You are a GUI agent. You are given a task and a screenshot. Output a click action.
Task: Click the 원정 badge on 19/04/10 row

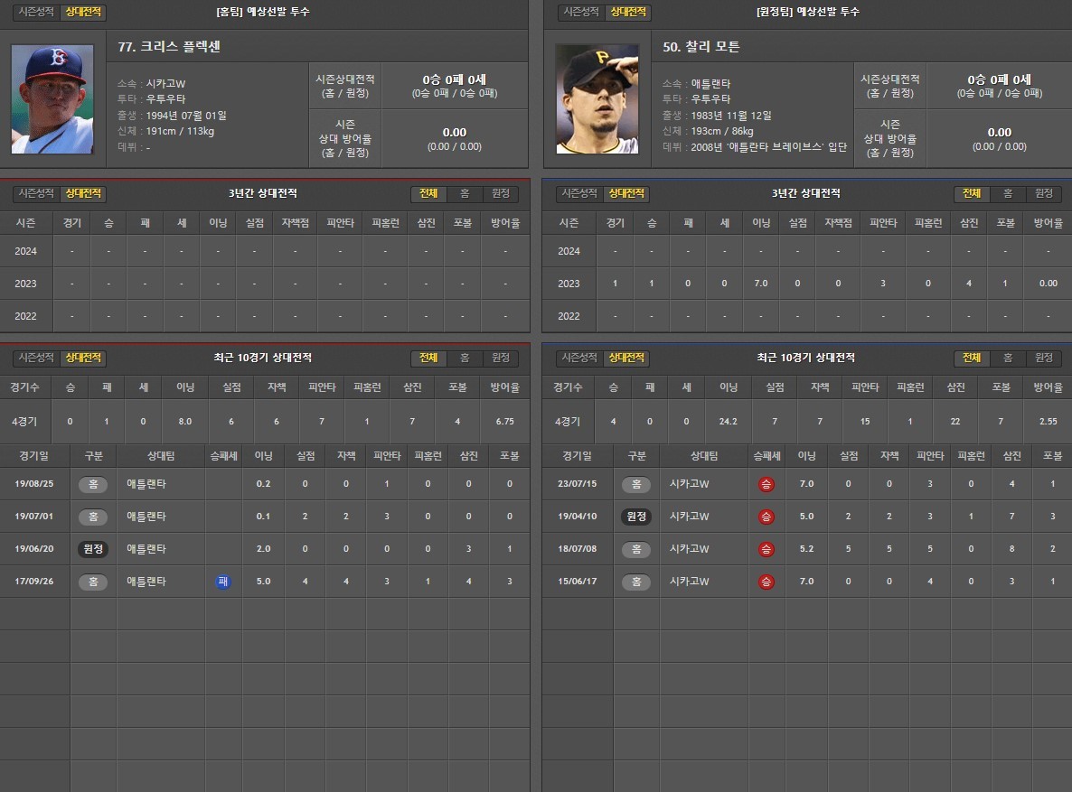coord(636,517)
